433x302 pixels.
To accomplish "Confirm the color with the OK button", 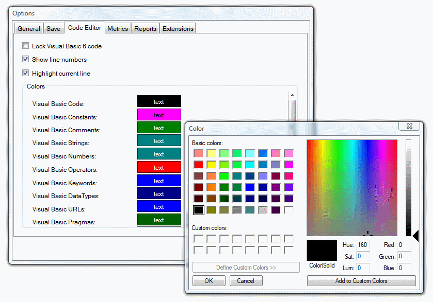I will pyautogui.click(x=209, y=281).
